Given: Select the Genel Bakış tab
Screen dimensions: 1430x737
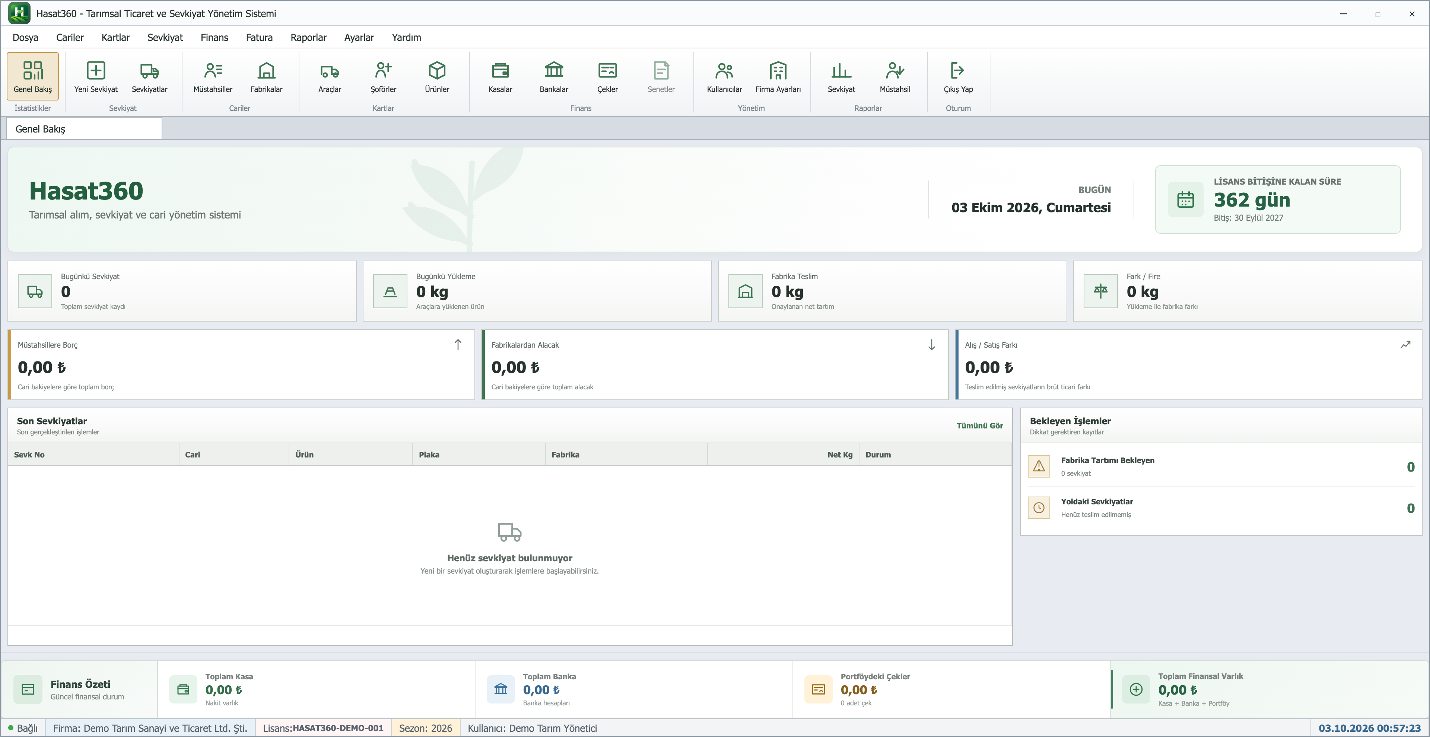Looking at the screenshot, I should pos(85,129).
